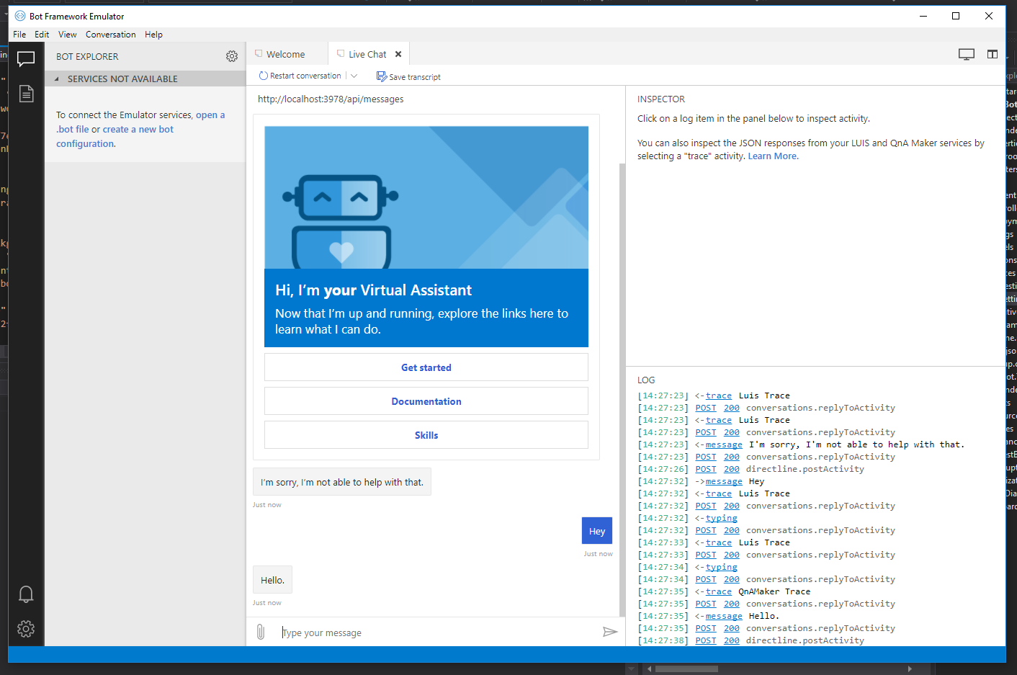Click the Get started card button
1017x675 pixels.
tap(426, 367)
